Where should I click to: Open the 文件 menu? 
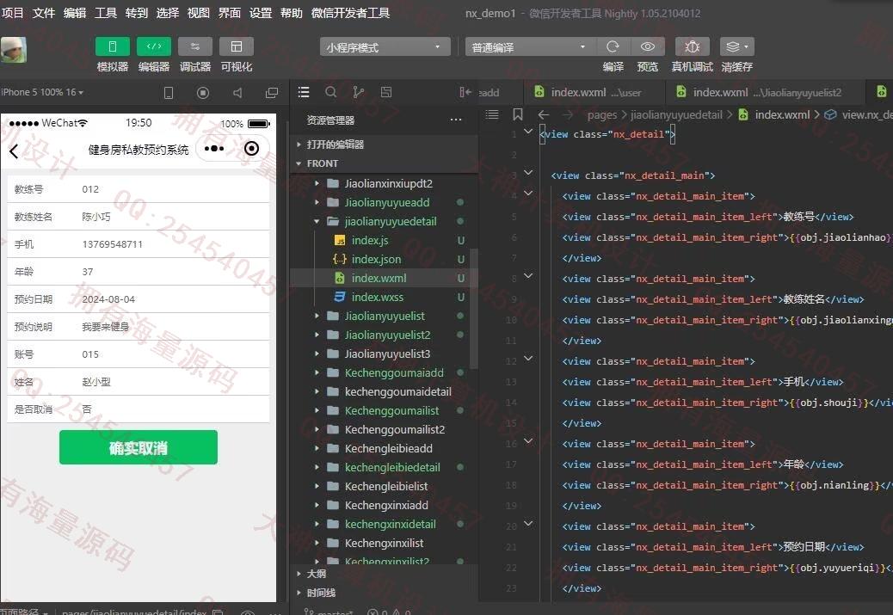click(44, 13)
